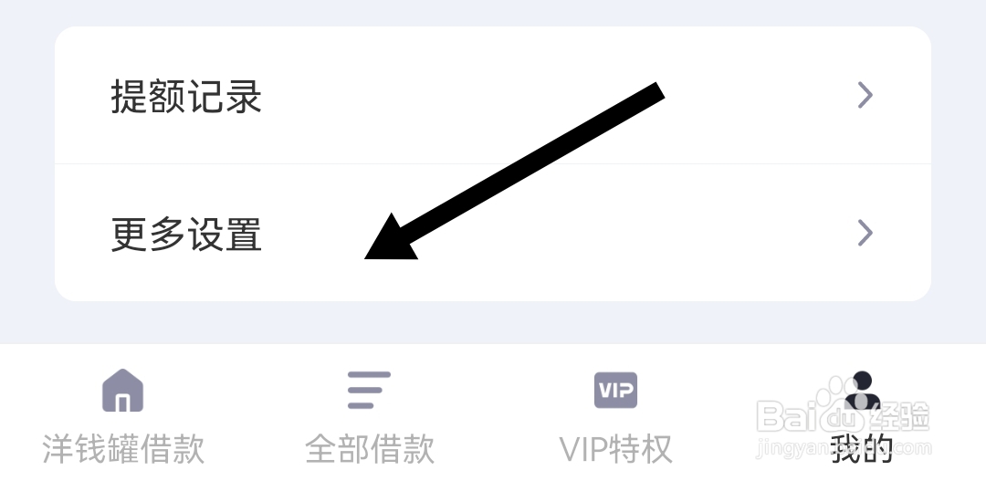This screenshot has width=986, height=481.
Task: Select the stacked-lines 全部借款 icon
Action: [369, 390]
